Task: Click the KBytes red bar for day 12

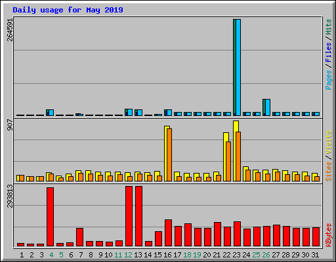Action: (129, 216)
